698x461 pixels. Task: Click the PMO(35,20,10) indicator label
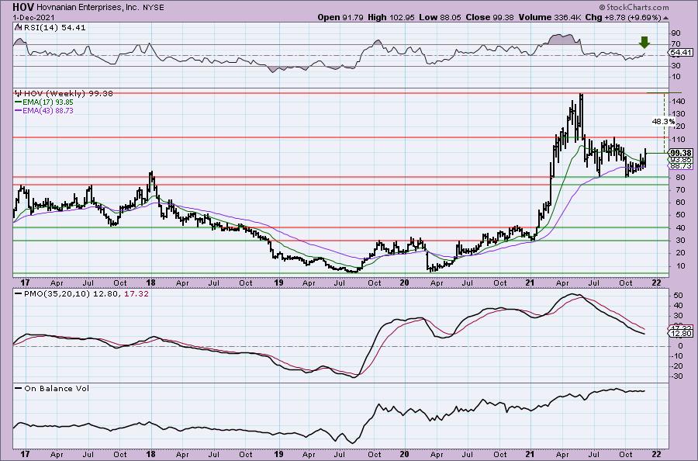(x=58, y=294)
